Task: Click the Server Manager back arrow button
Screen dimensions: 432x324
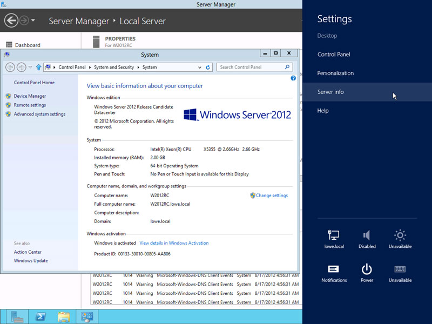Action: pos(11,21)
